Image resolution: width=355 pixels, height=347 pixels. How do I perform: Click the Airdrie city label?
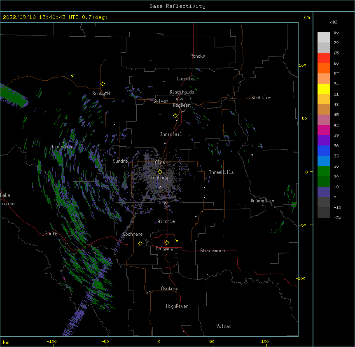point(166,221)
